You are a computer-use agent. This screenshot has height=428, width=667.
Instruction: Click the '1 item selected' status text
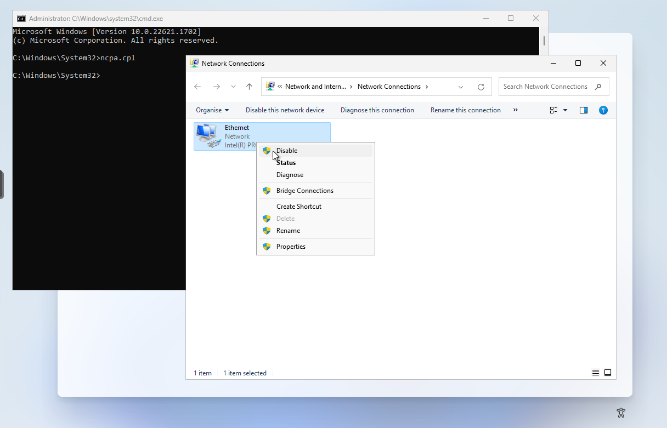point(245,373)
